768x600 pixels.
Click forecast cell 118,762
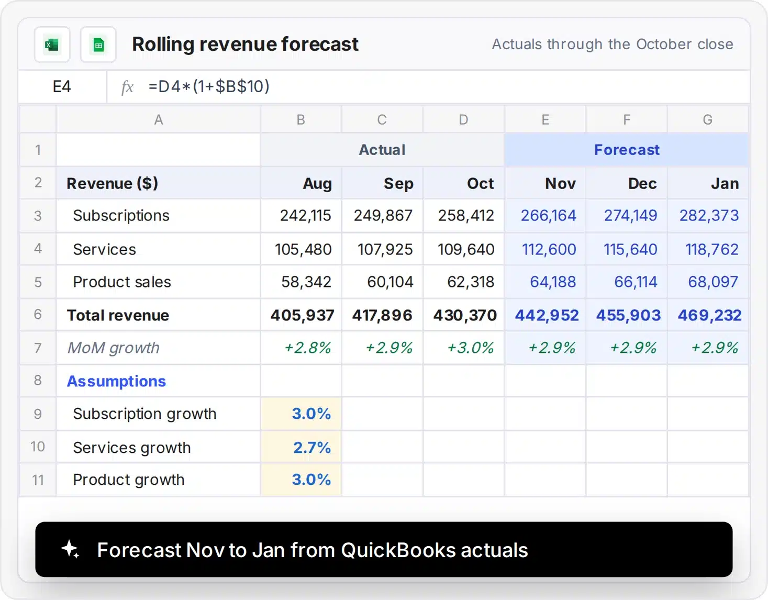(x=708, y=249)
